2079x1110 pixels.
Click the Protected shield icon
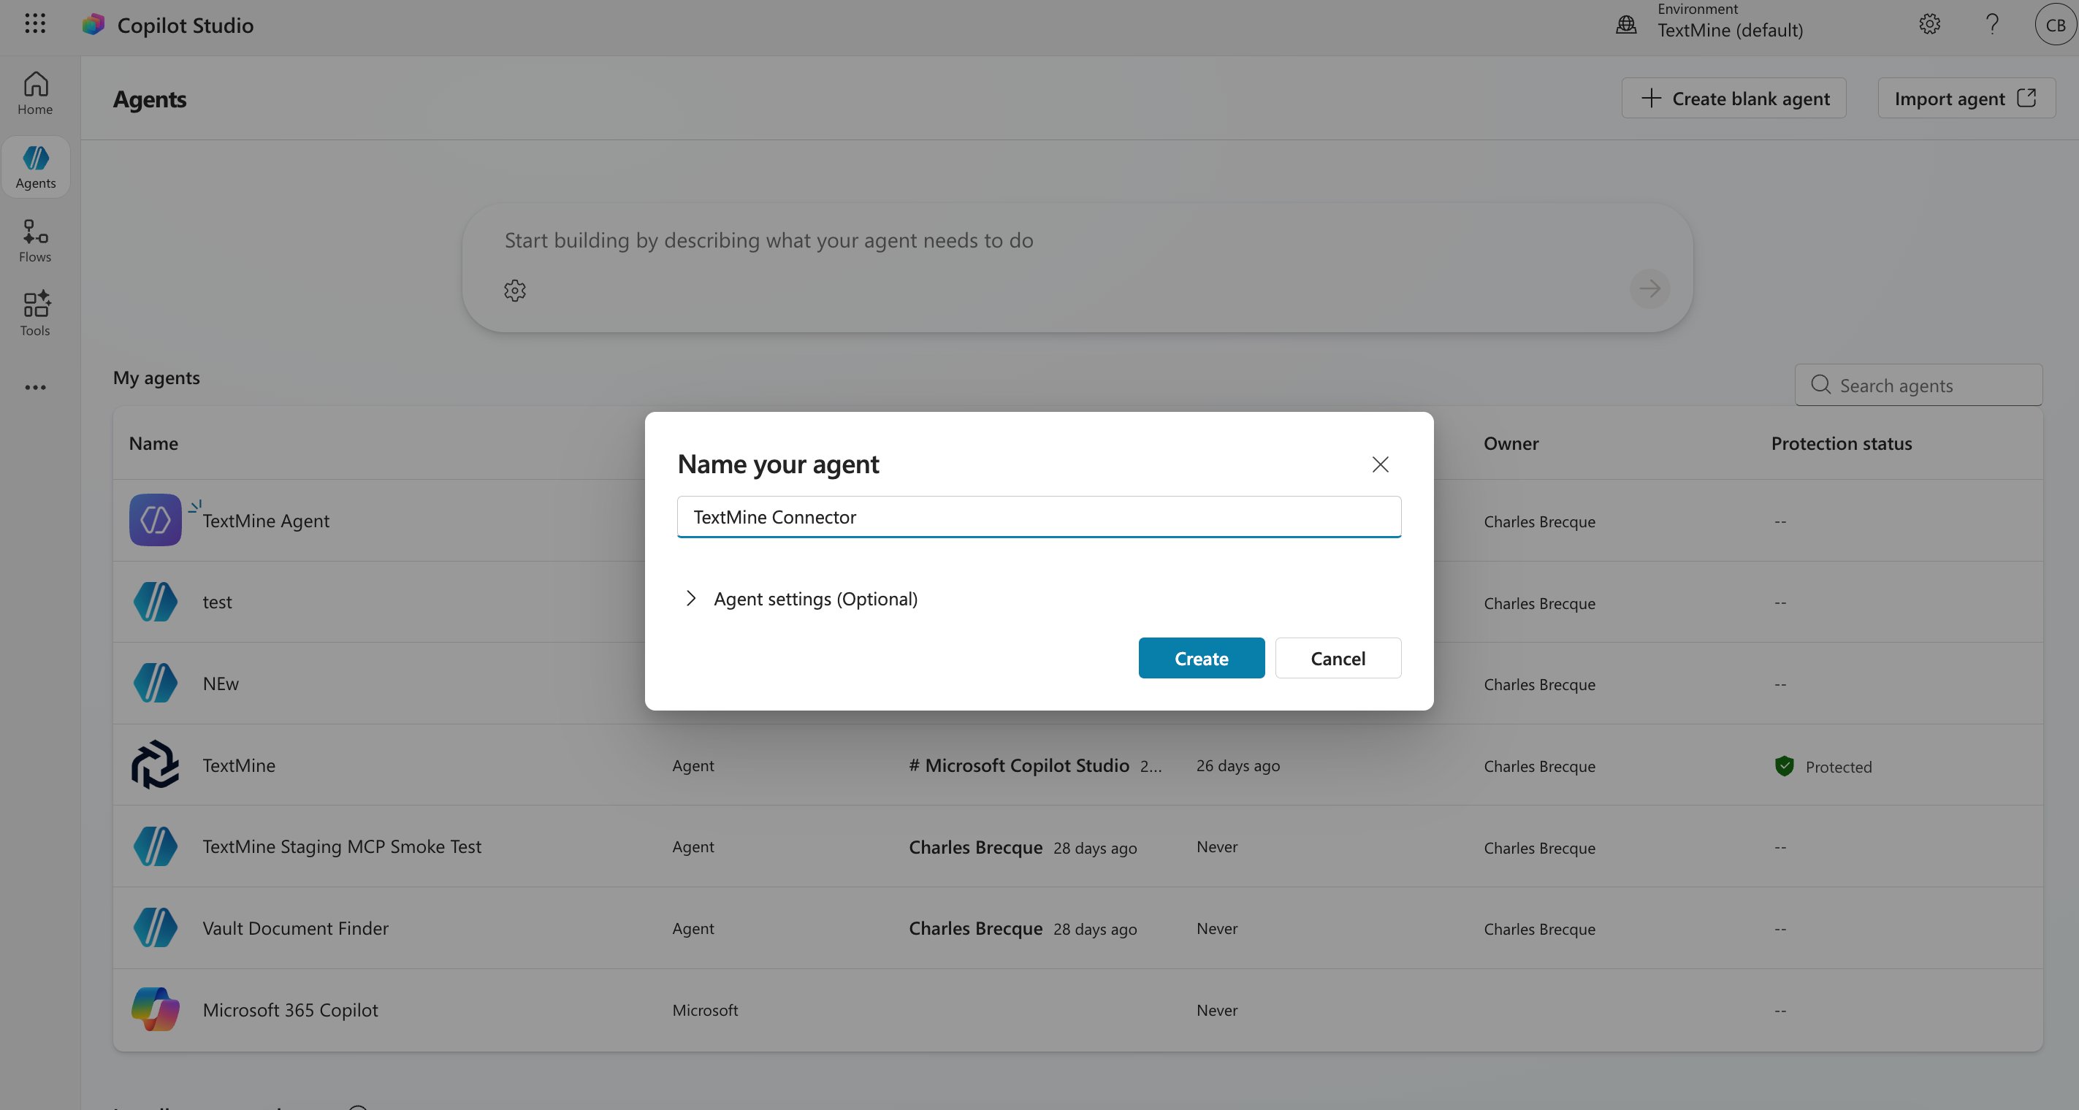click(x=1785, y=766)
